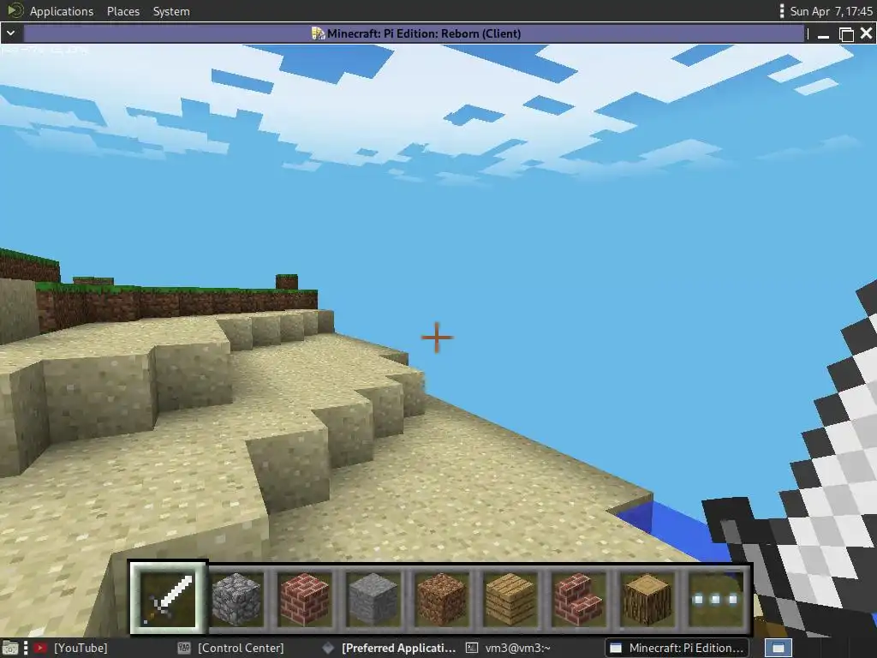The image size is (877, 658).
Task: Select the cobblestone block slot
Action: 237,599
